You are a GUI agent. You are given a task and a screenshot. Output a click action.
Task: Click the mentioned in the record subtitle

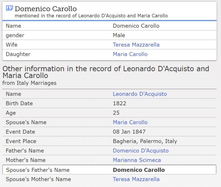click(x=91, y=16)
